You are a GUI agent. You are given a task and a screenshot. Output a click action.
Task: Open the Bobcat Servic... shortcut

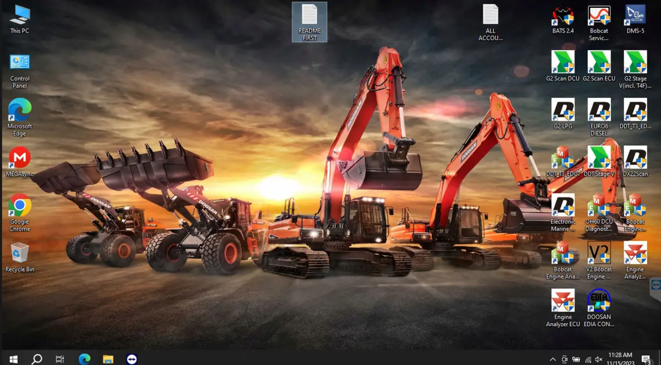[599, 23]
